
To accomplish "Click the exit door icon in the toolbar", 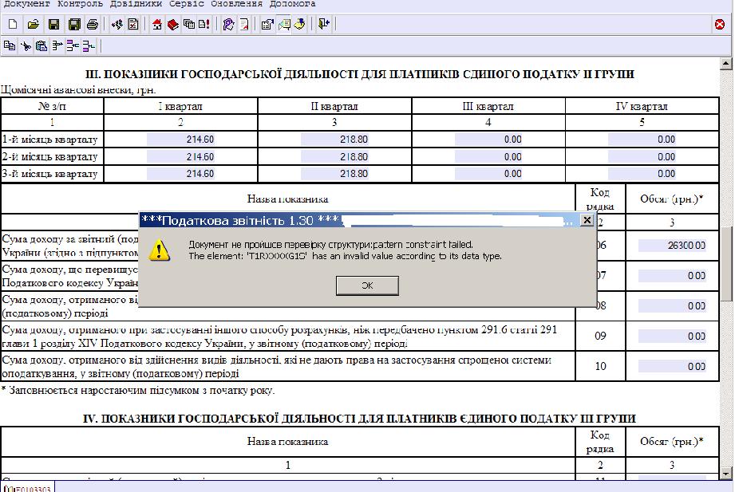I will coord(323,25).
